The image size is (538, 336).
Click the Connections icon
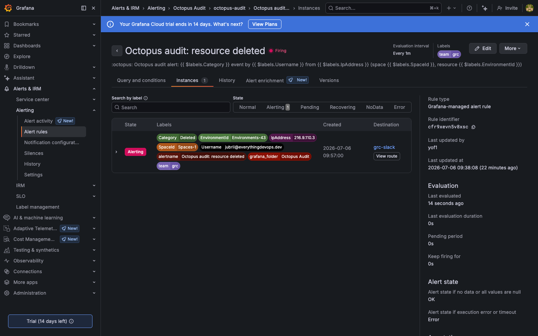(7, 271)
